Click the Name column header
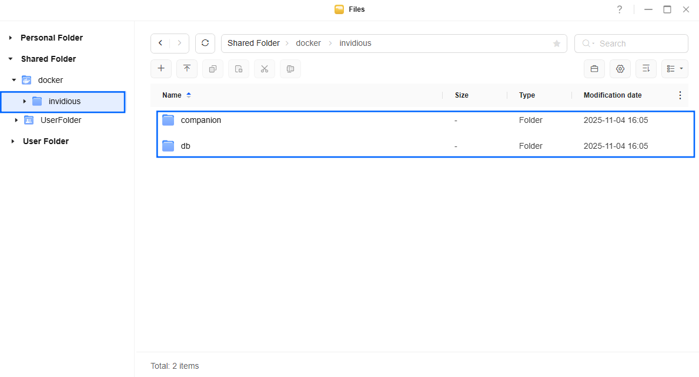 (172, 95)
